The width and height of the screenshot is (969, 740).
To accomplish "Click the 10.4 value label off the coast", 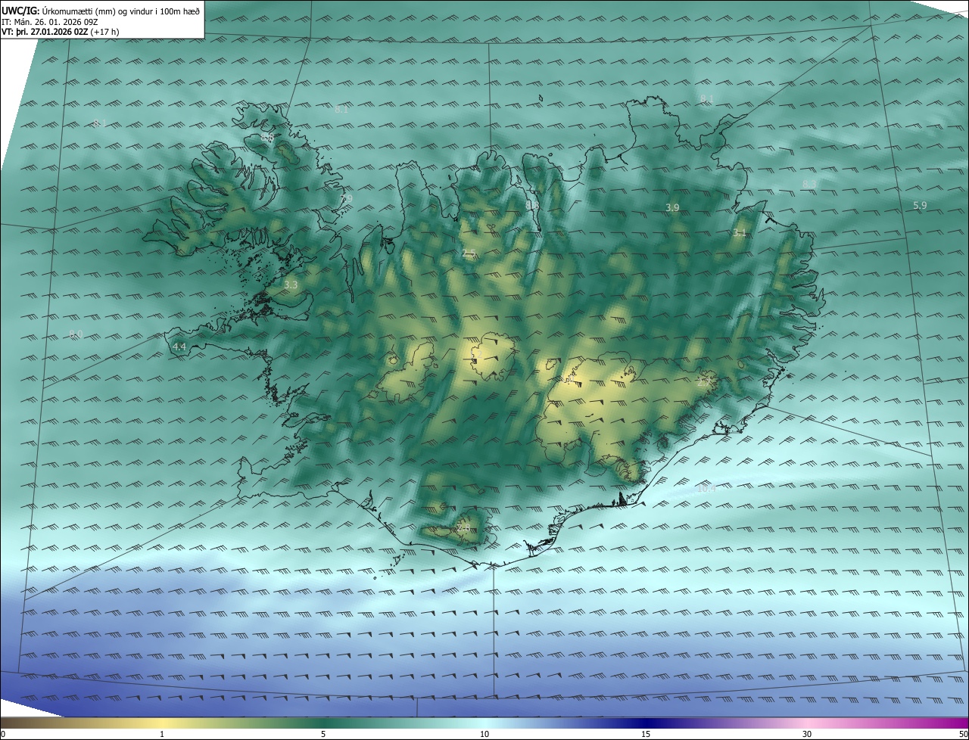I will (x=706, y=489).
